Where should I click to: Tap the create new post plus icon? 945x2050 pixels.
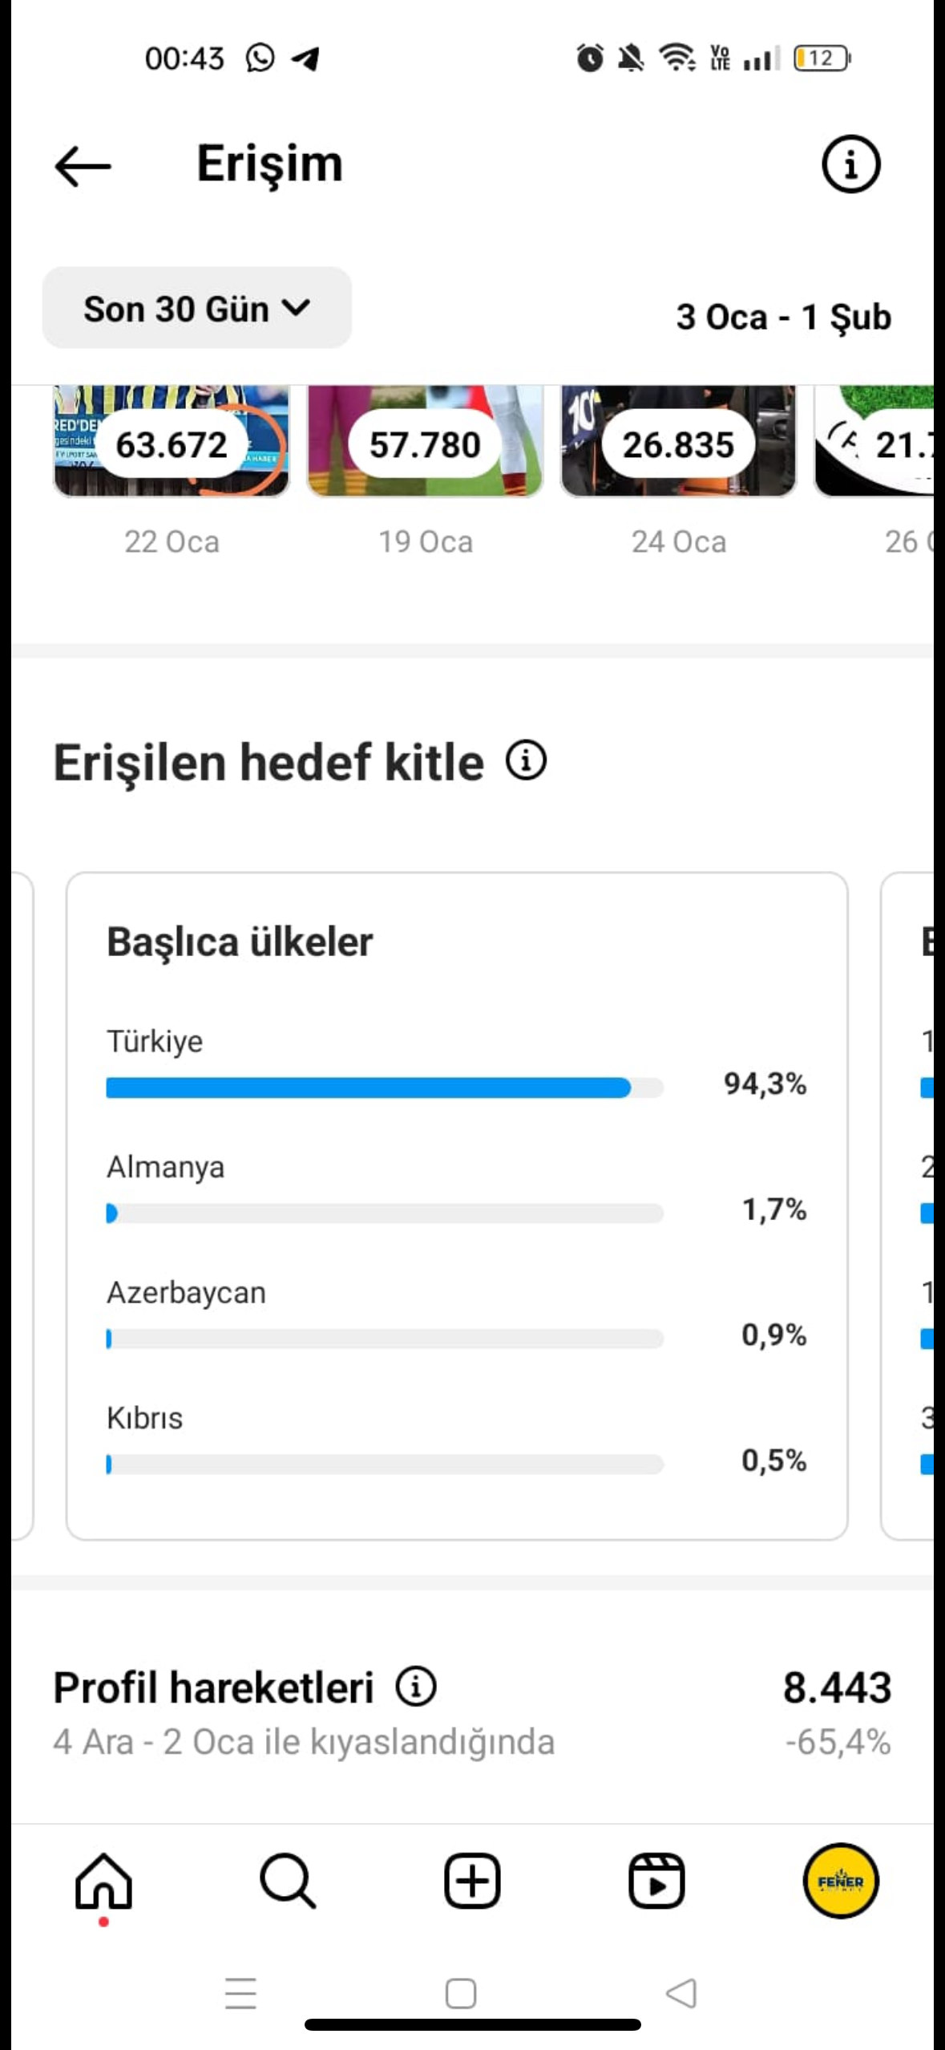[x=472, y=1881]
